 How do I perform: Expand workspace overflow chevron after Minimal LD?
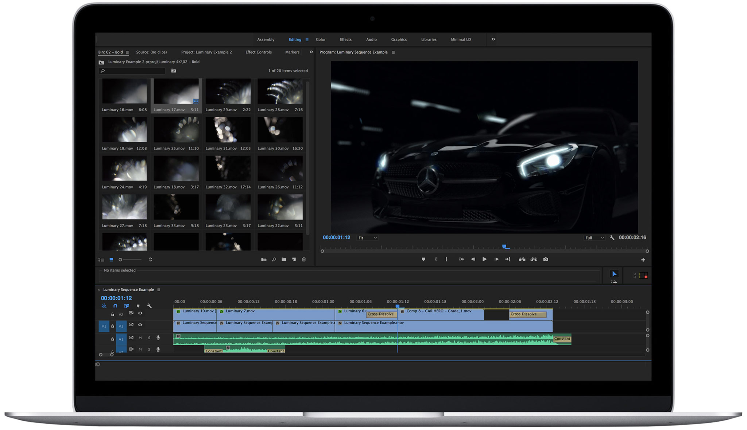click(x=493, y=39)
